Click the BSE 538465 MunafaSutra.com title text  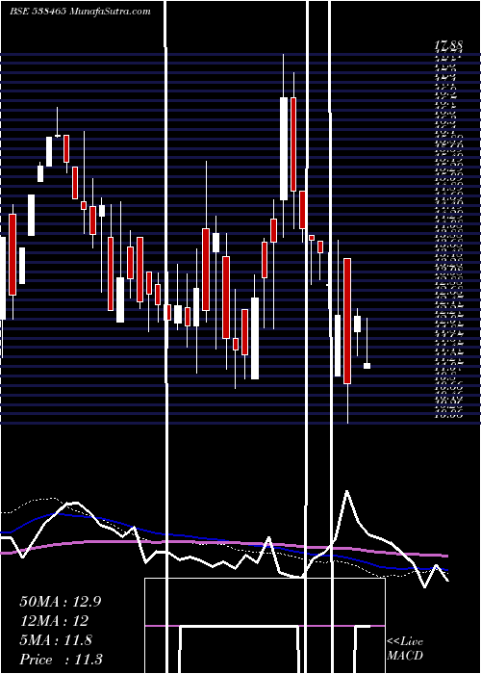(80, 12)
